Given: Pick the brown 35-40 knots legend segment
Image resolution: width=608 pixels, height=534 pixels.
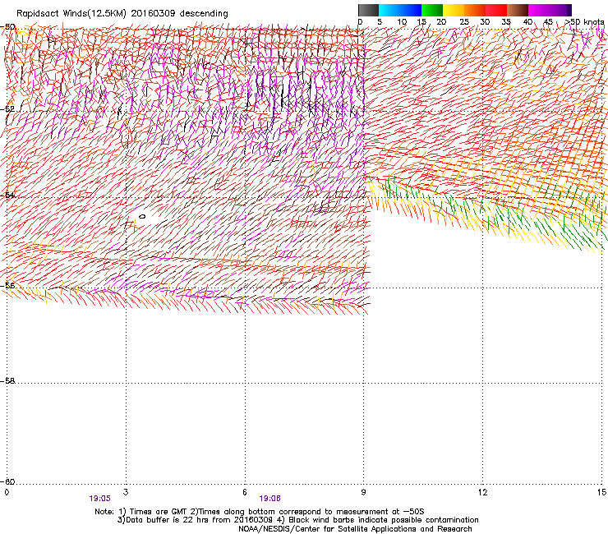Looking at the screenshot, I should (518, 10).
